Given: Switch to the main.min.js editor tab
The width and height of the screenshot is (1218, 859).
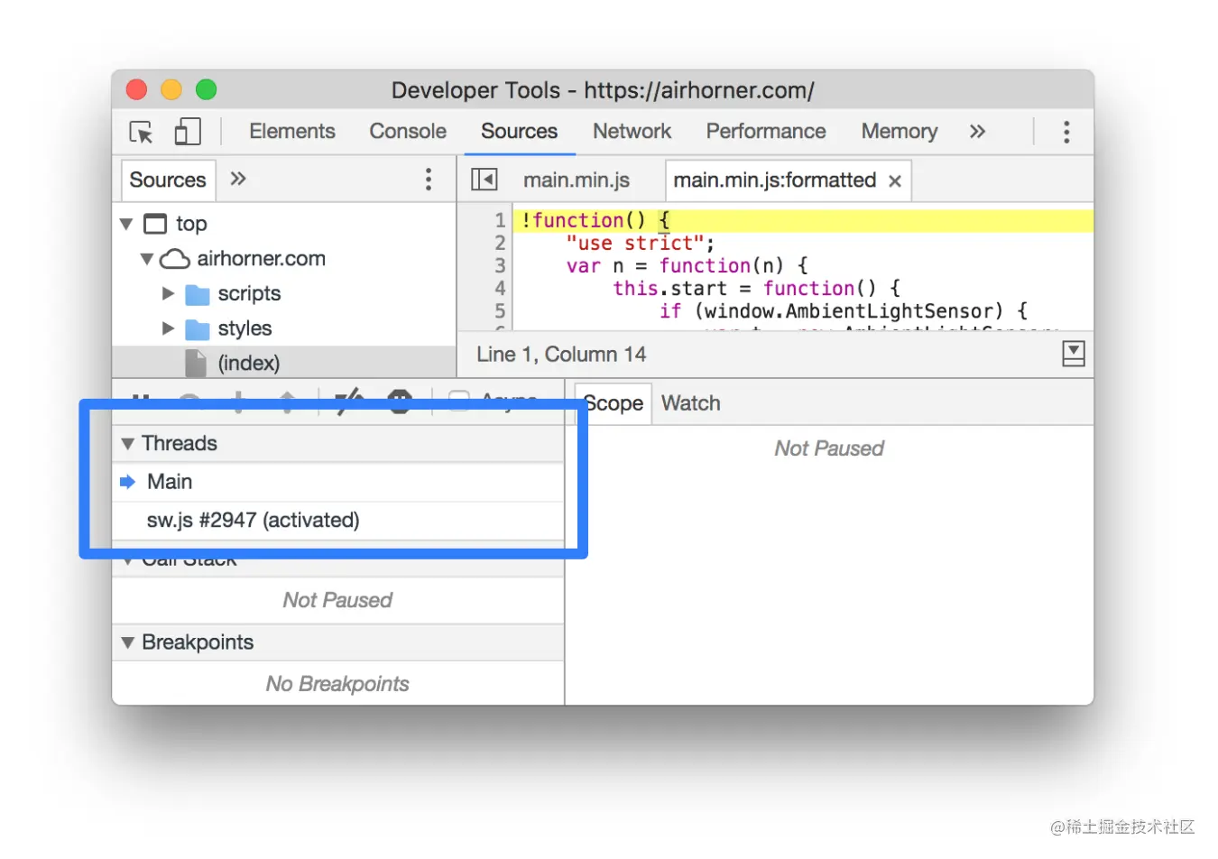Looking at the screenshot, I should click(x=577, y=180).
